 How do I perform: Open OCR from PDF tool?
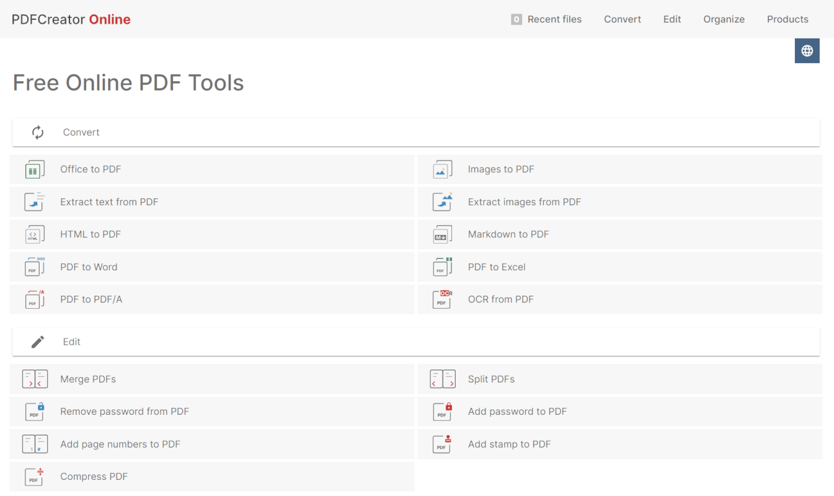(620, 299)
